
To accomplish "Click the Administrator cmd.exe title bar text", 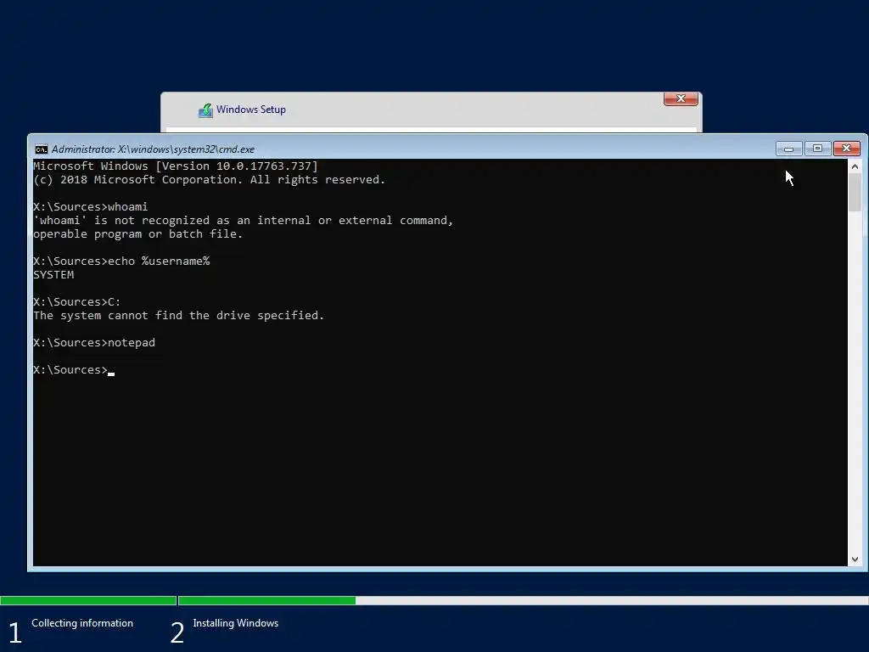I will tap(153, 149).
